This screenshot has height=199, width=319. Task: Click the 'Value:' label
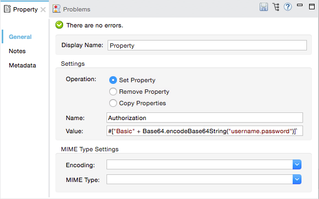click(75, 131)
